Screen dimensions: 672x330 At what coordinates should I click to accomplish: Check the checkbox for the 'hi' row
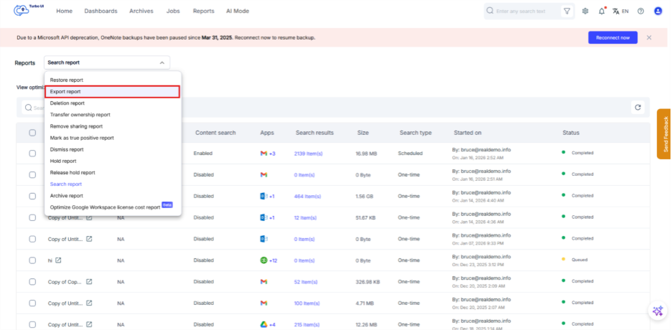click(x=32, y=260)
